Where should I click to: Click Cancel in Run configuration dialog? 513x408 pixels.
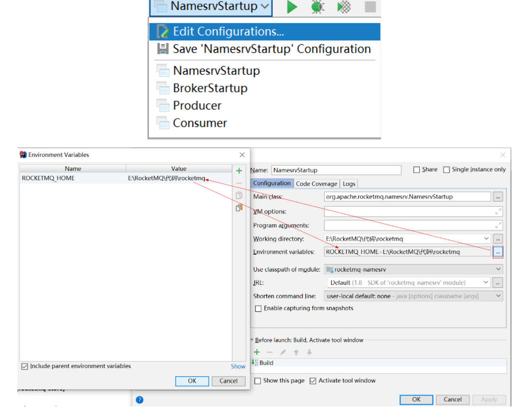click(x=452, y=400)
